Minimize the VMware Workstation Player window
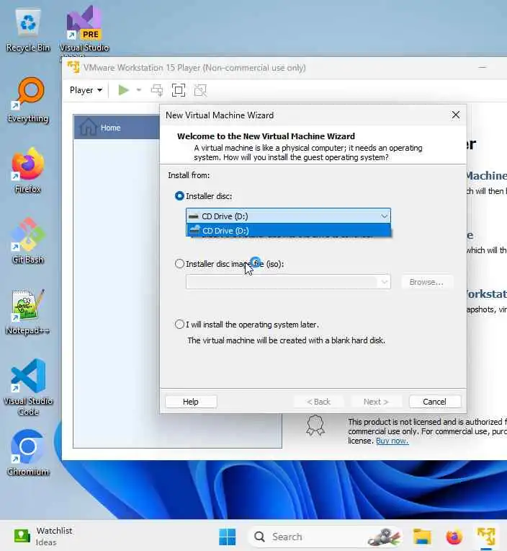 (x=483, y=67)
